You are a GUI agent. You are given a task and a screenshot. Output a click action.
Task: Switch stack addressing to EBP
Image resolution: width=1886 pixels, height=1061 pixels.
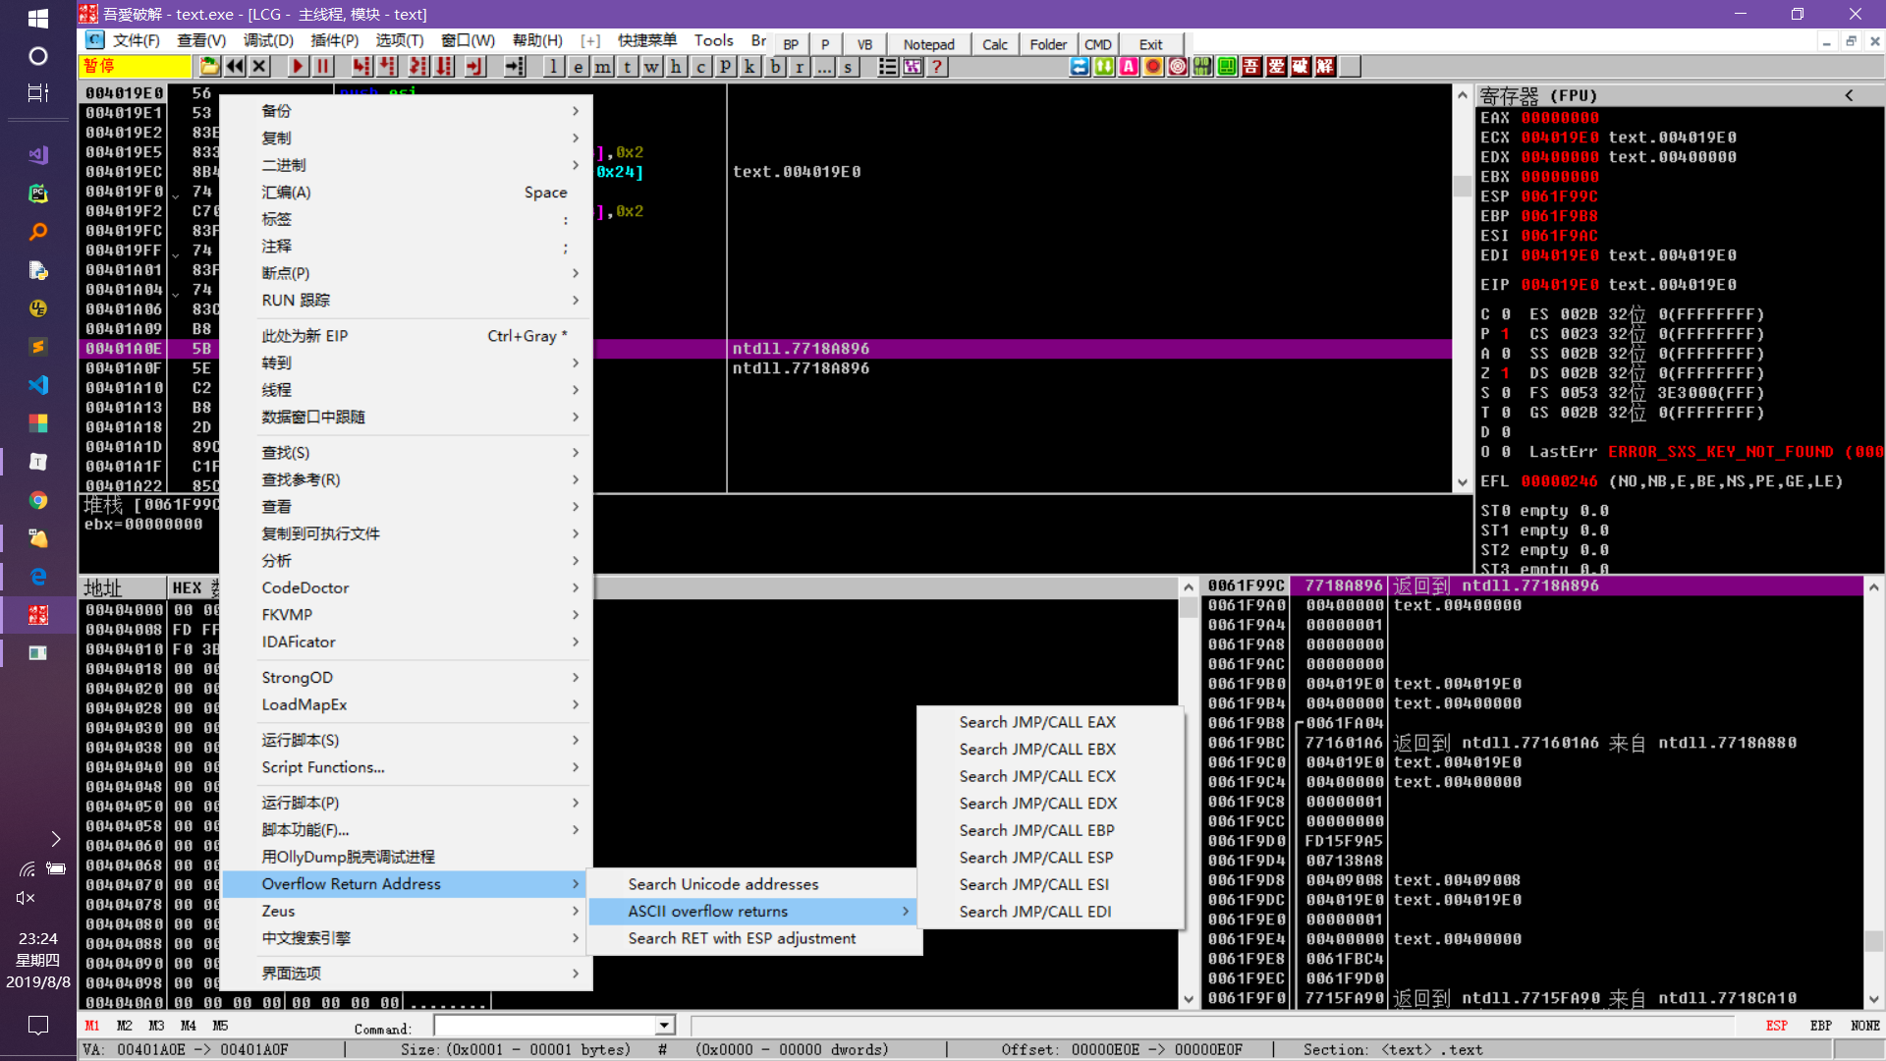click(x=1820, y=1026)
